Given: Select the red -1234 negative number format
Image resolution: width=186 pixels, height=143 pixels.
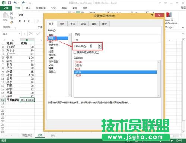Looking at the screenshot, I should 115,76.
